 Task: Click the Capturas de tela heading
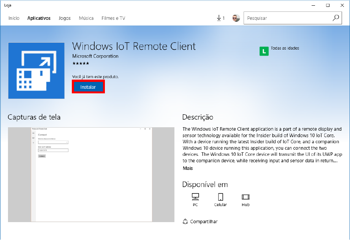[x=34, y=117]
